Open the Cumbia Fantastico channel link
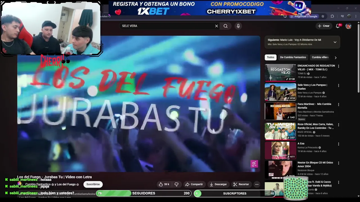The height and width of the screenshot is (202, 360). click(x=38, y=184)
